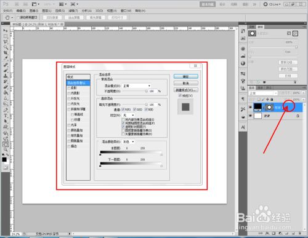Click the zoom percentage field in status bar
308x238 pixels.
(x=16, y=234)
